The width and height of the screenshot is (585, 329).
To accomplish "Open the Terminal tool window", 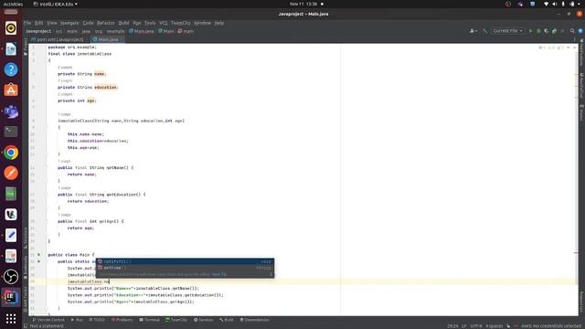I will click(149, 320).
